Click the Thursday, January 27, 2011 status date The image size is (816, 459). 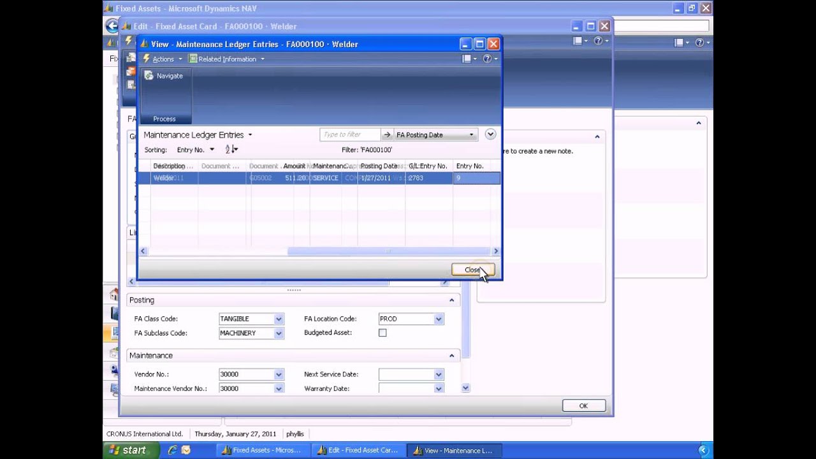click(235, 434)
